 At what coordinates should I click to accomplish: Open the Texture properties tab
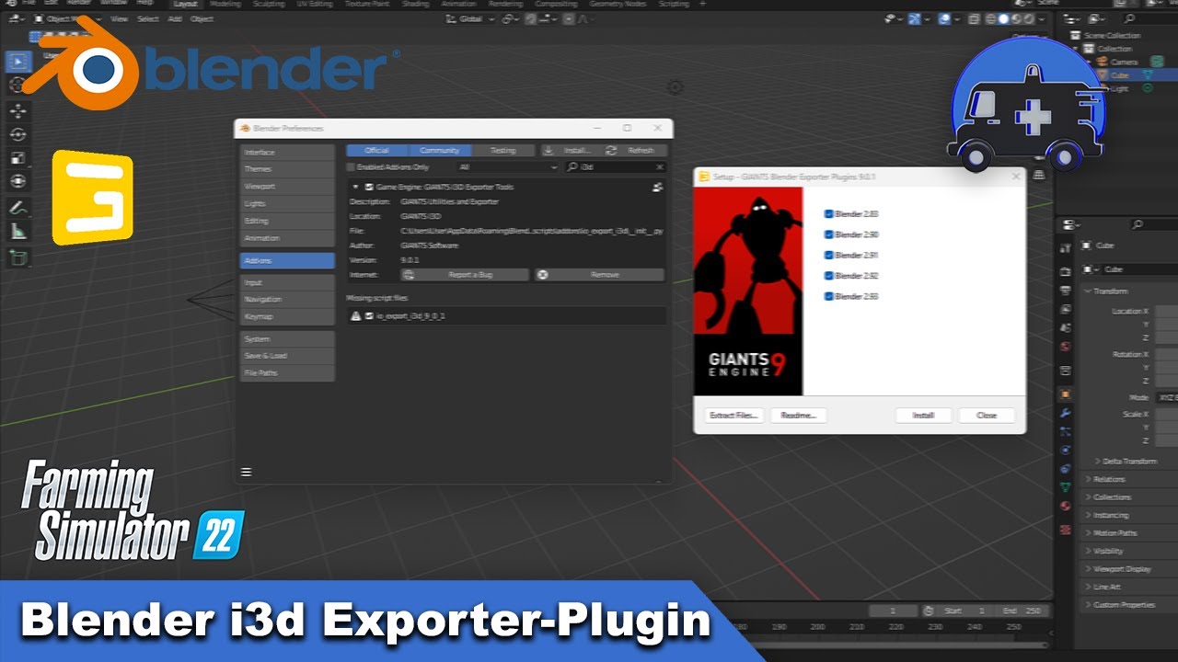(1066, 529)
